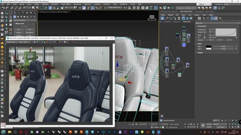Screen dimensions: 241x135
Task: Open the Graph Editors menu
Action: pyautogui.click(x=66, y=4)
